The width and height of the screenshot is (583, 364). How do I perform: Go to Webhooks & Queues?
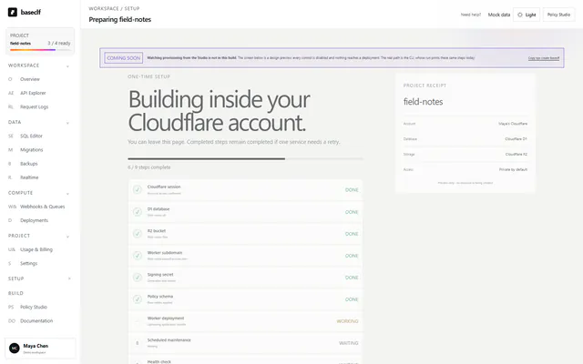point(38,207)
